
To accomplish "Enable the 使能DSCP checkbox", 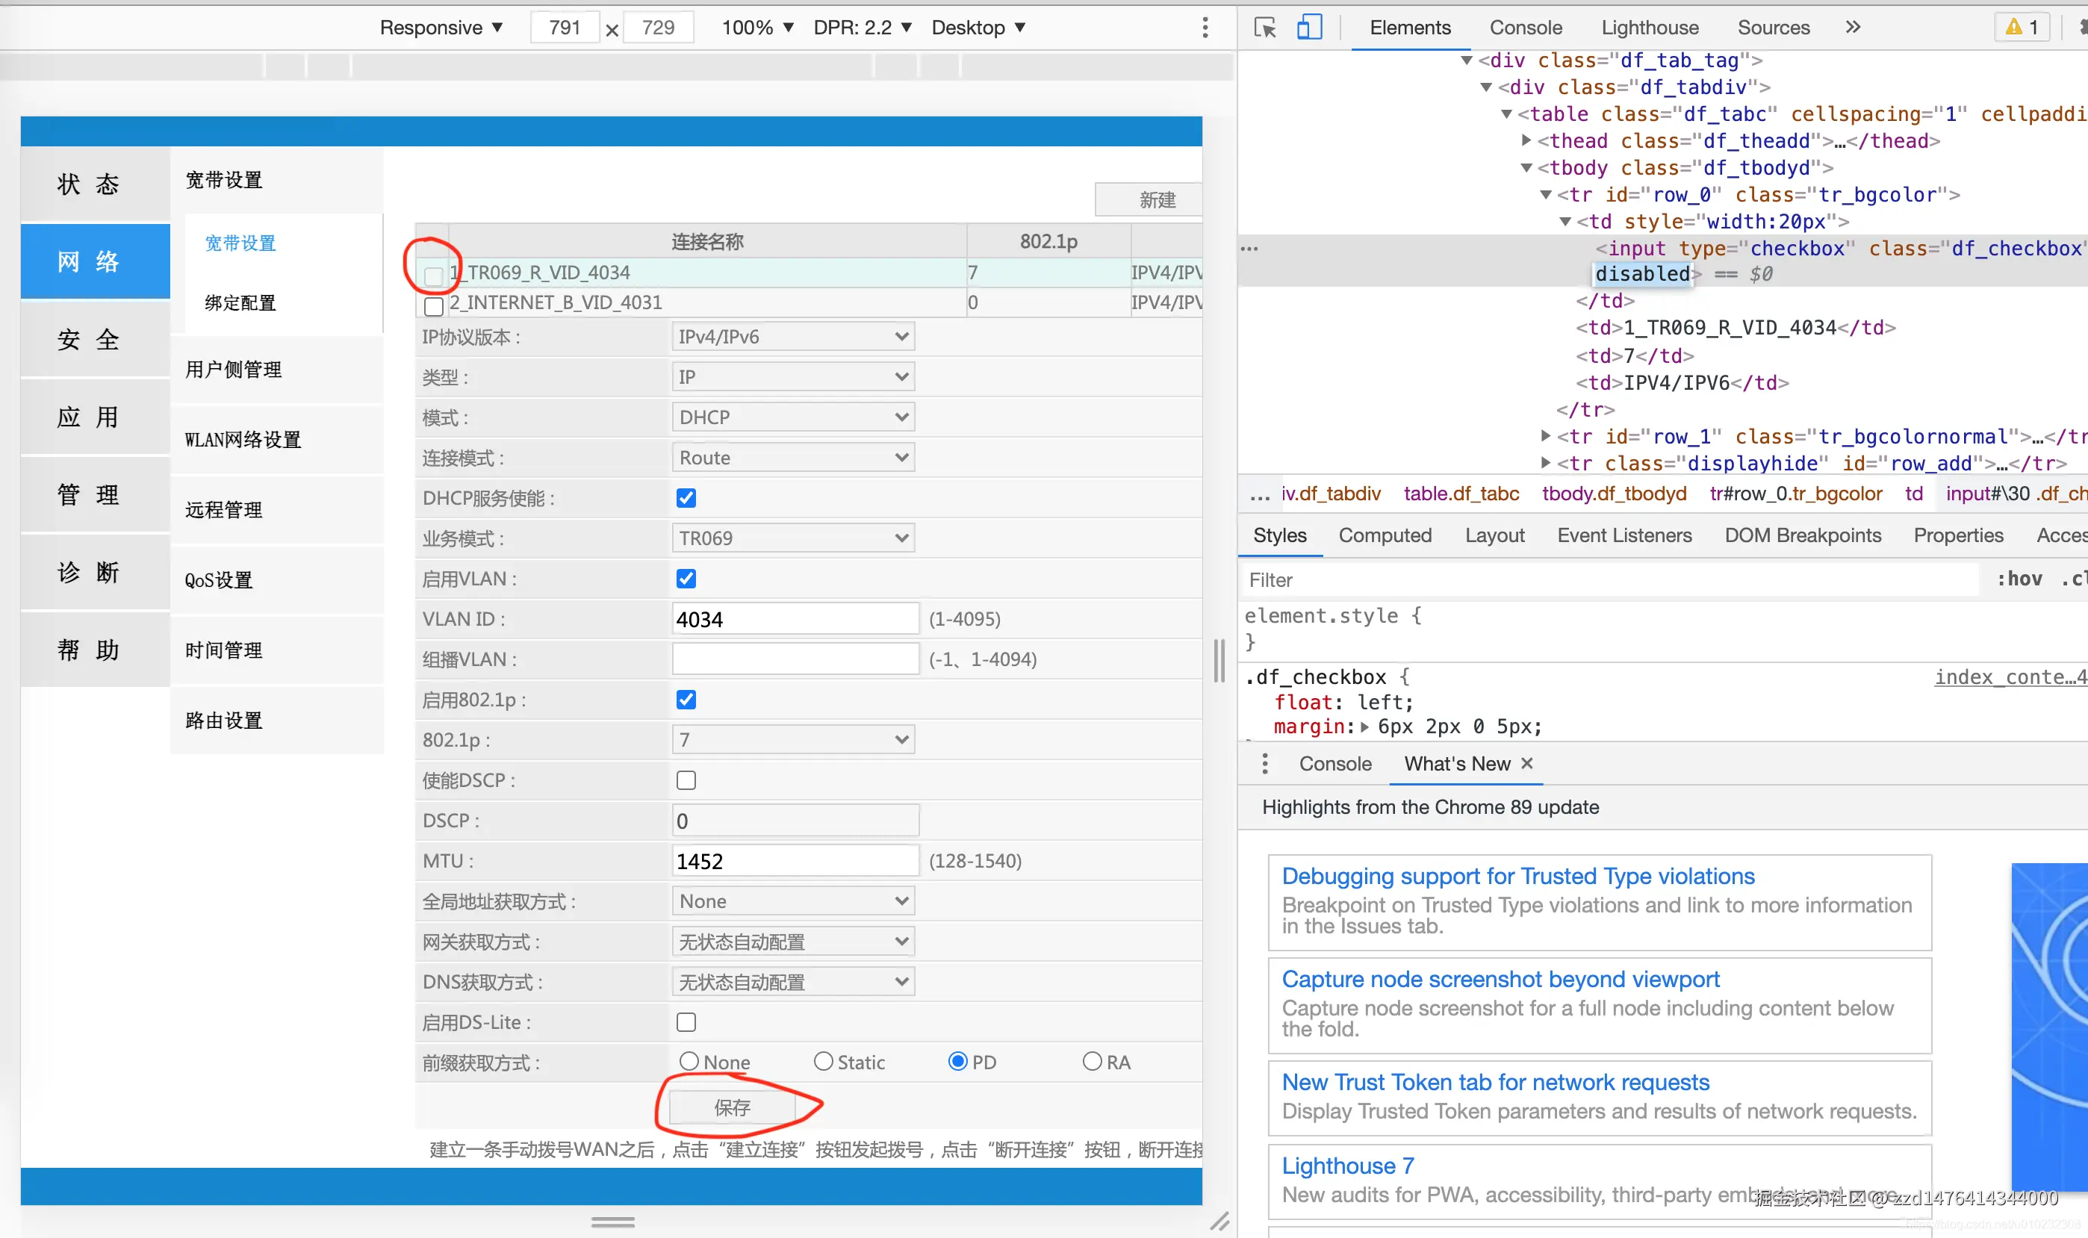I will click(x=686, y=780).
